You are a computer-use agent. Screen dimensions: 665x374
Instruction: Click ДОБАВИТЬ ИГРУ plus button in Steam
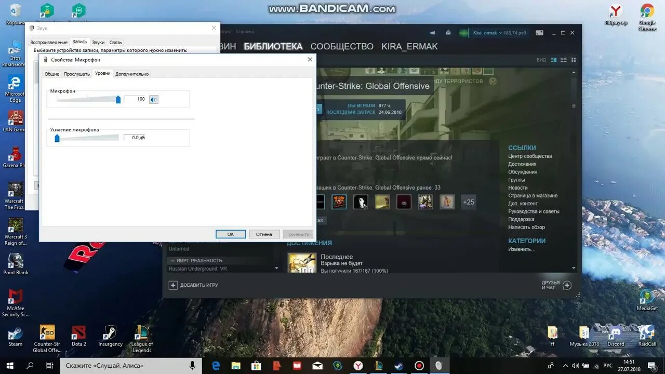coord(173,285)
